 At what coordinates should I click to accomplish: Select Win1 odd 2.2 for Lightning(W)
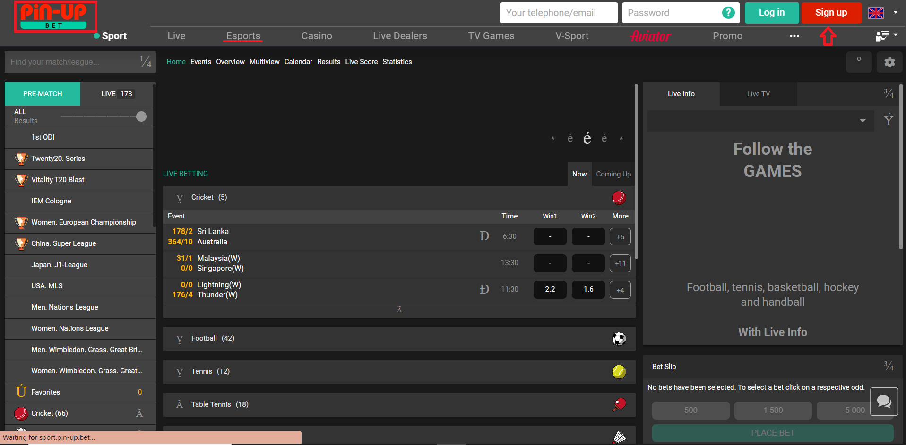click(x=550, y=289)
